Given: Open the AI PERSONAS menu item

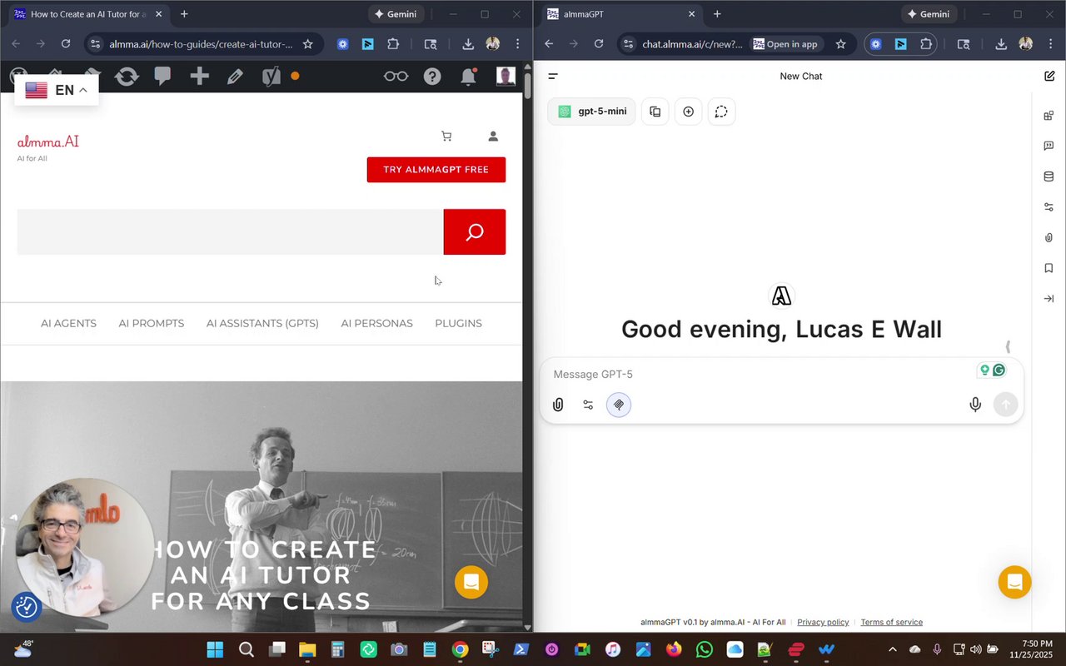Looking at the screenshot, I should click(376, 323).
